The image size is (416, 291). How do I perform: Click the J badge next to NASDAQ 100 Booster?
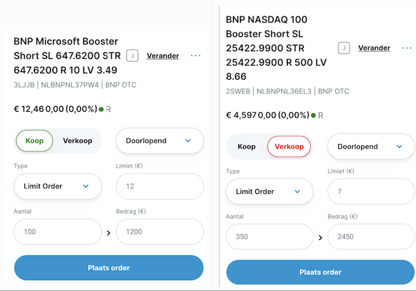(344, 48)
